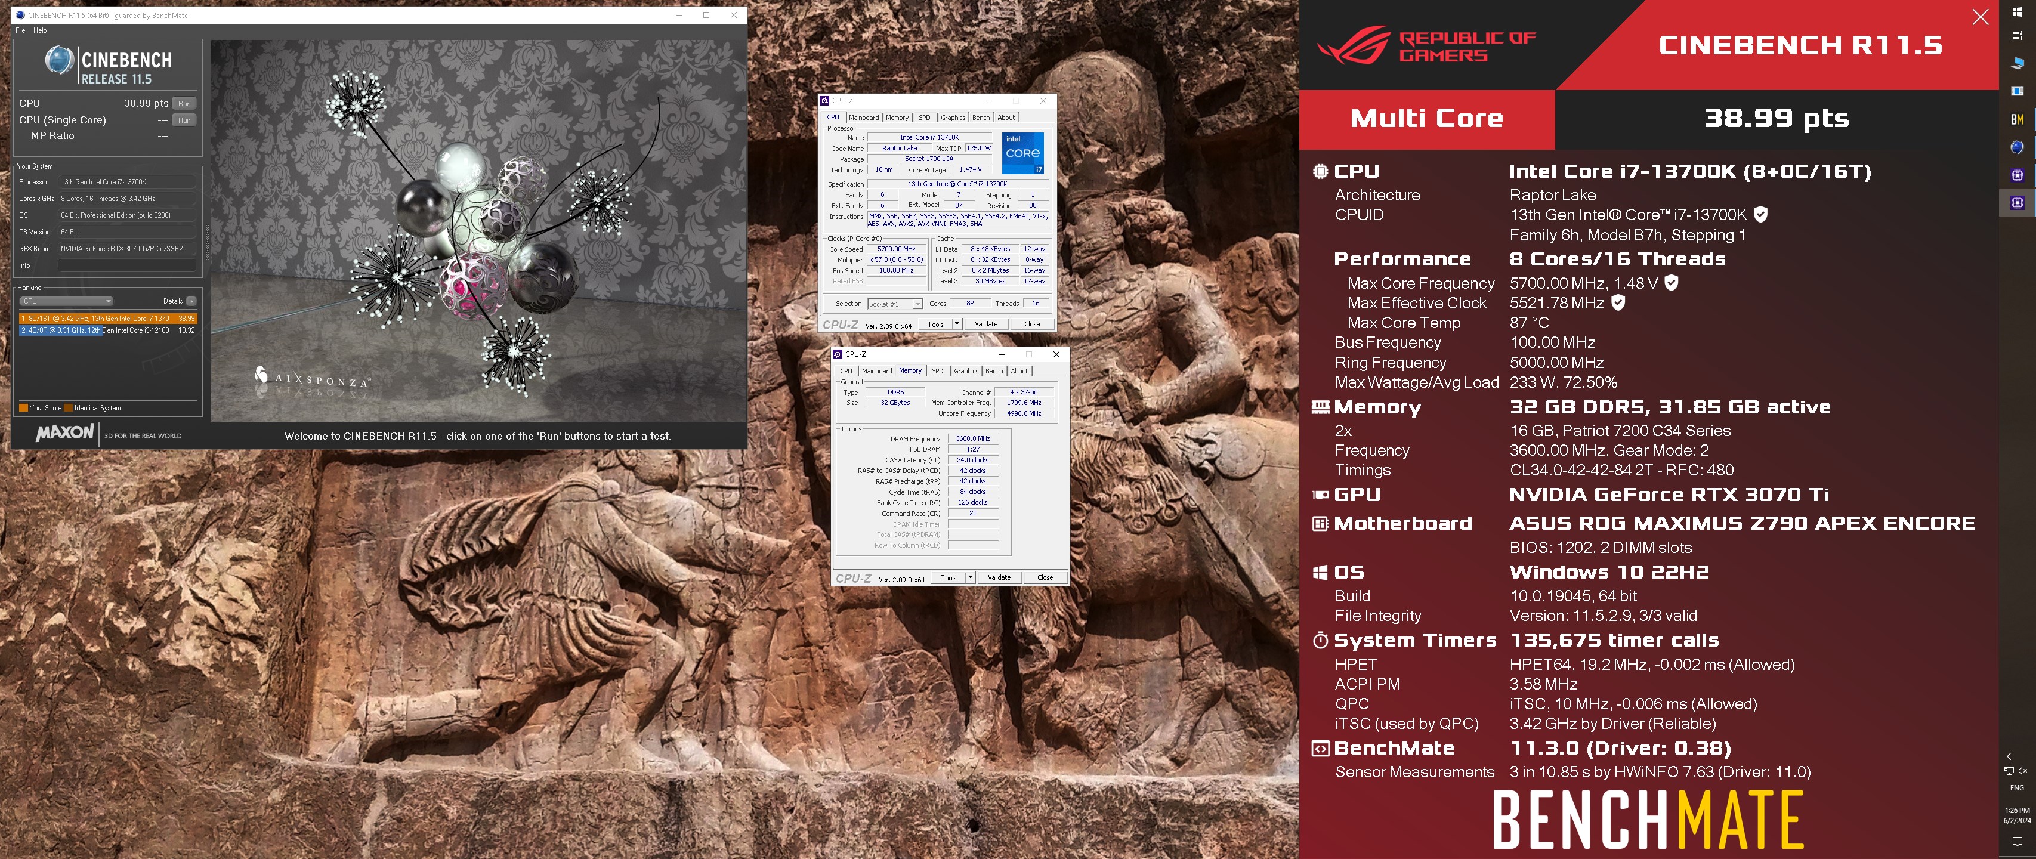Select ranking row 1 with 38.99 score
Screen dimensions: 2036x859
[109, 319]
